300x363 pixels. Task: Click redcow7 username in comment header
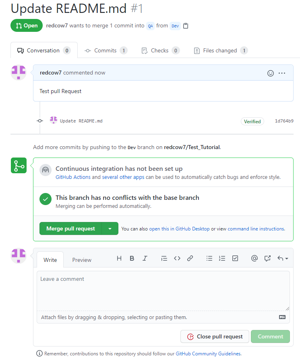coord(51,73)
